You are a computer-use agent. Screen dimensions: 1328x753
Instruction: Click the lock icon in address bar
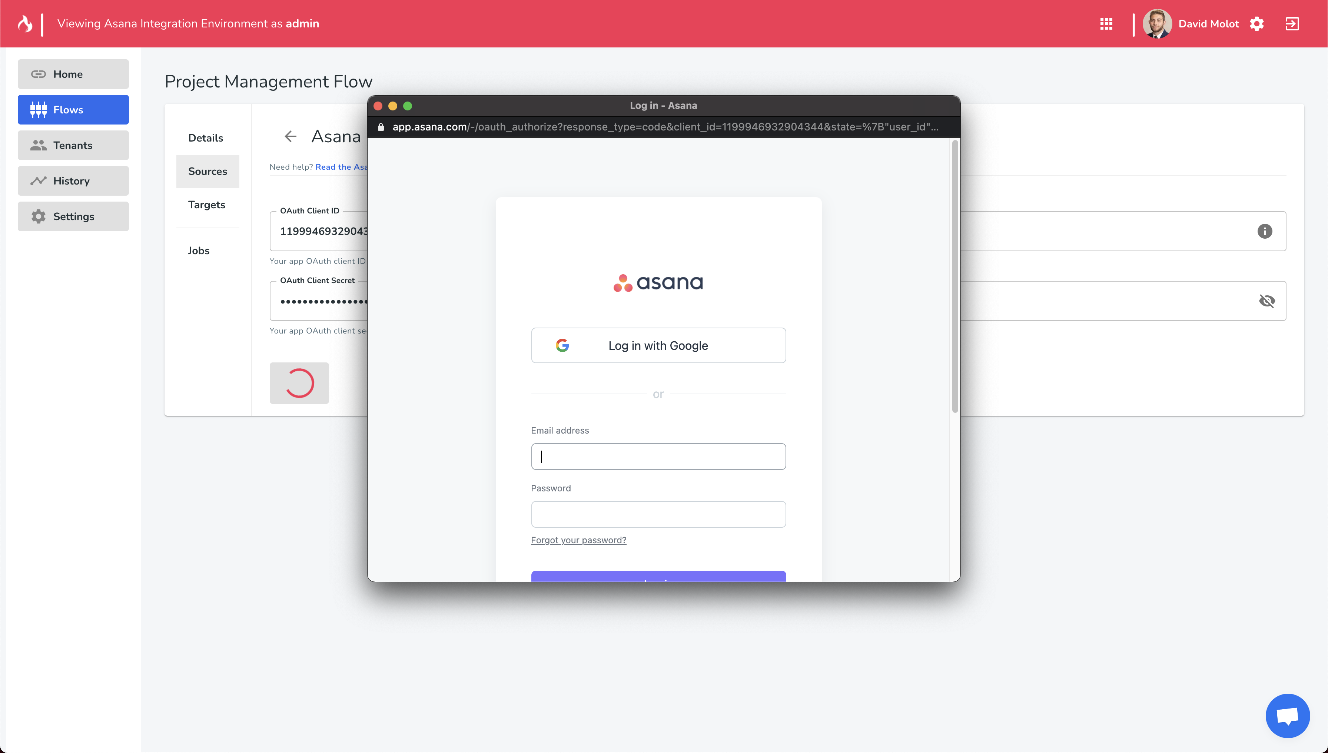[x=381, y=127]
